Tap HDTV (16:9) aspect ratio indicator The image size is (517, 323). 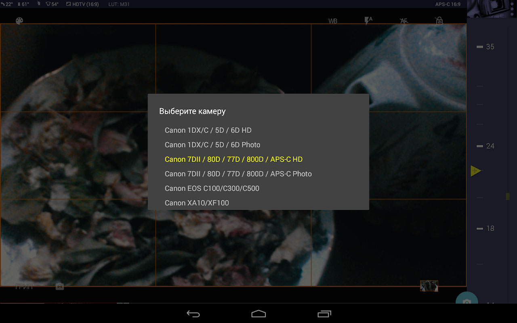pos(82,4)
